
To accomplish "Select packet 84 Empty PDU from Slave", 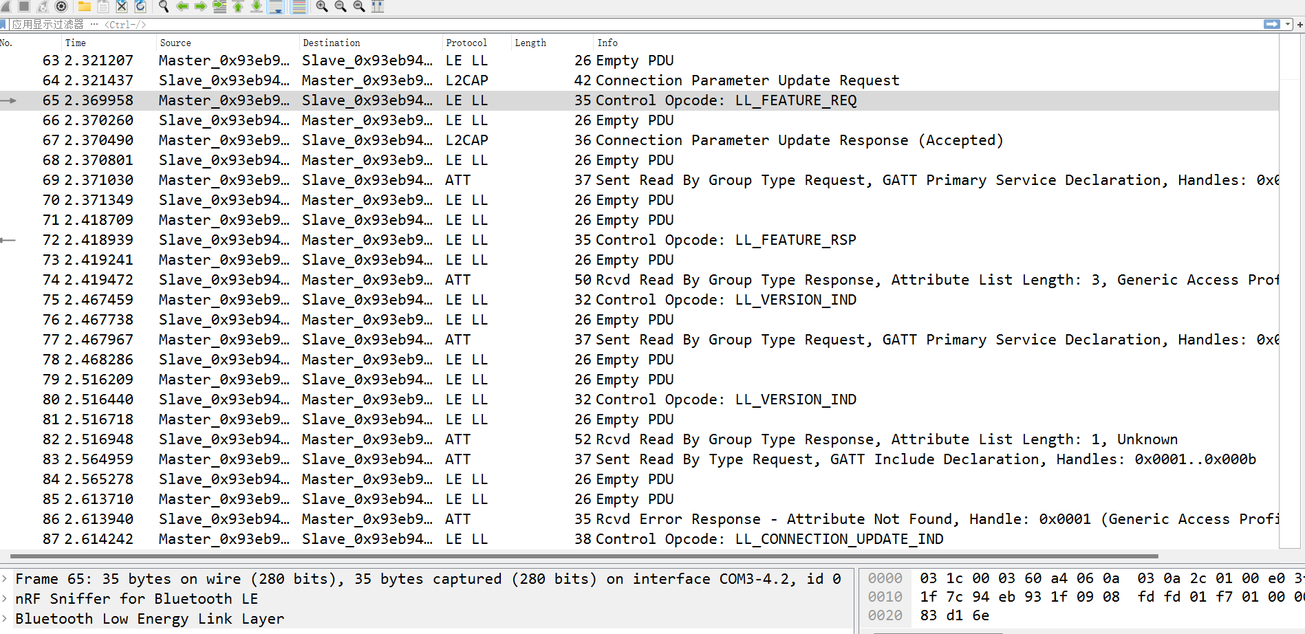I will coord(639,479).
